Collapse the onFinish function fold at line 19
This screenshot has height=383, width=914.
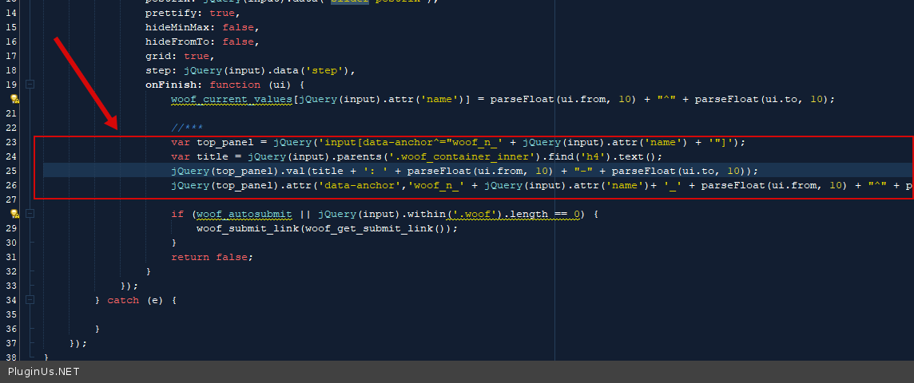click(x=30, y=85)
